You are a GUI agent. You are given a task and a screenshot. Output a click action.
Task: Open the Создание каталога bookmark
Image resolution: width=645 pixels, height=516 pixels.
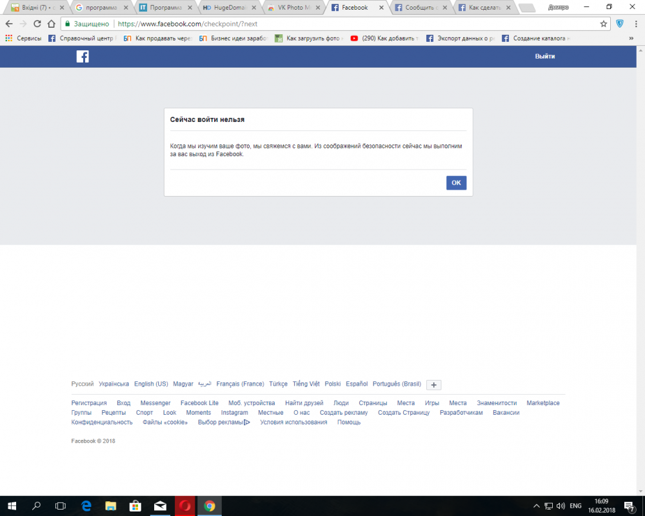[535, 38]
